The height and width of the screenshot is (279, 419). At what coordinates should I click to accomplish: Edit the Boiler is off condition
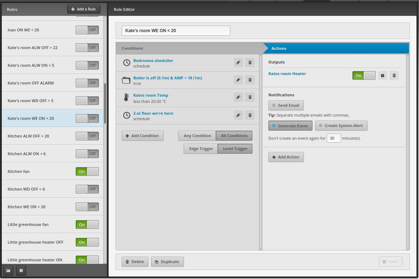point(238,80)
